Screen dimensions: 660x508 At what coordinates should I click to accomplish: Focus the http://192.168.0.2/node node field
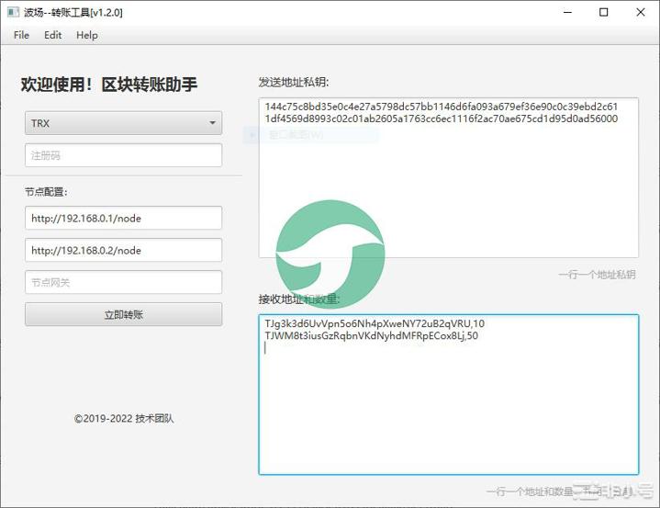click(123, 250)
